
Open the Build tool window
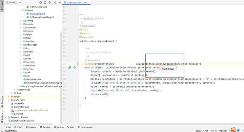(x=70, y=127)
